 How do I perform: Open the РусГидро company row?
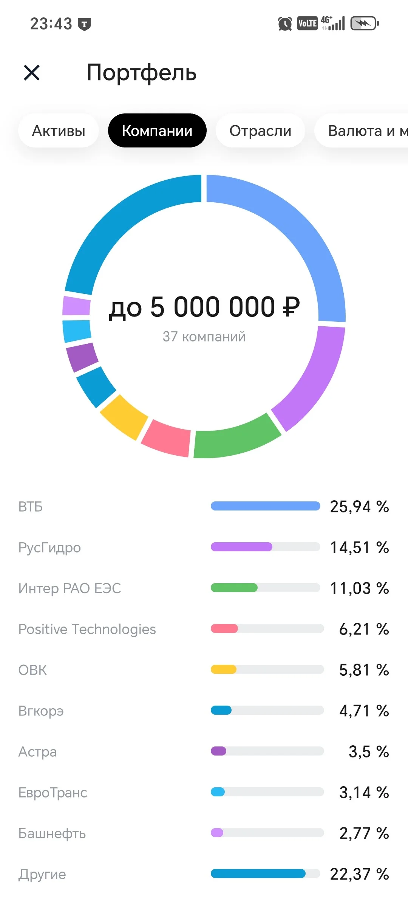point(204,547)
